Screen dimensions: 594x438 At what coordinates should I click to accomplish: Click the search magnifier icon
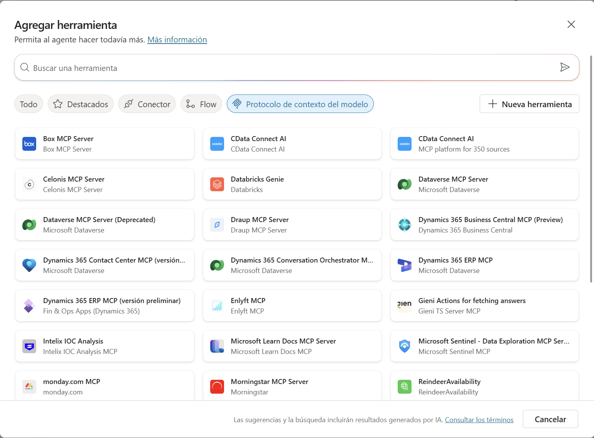click(x=24, y=67)
